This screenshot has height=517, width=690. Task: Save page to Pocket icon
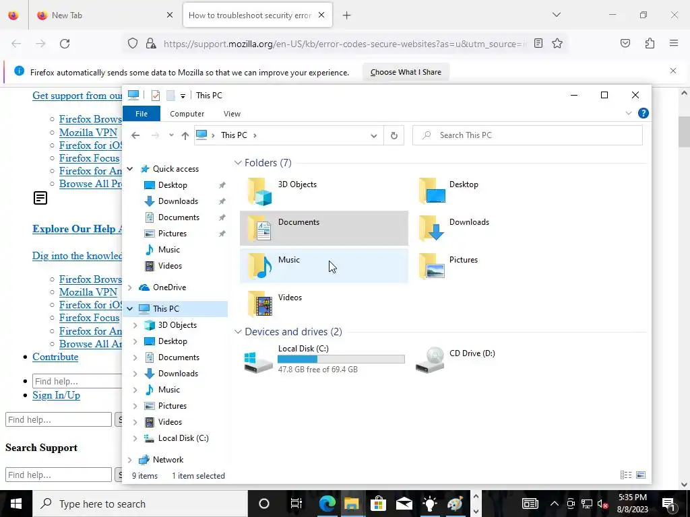click(x=625, y=43)
